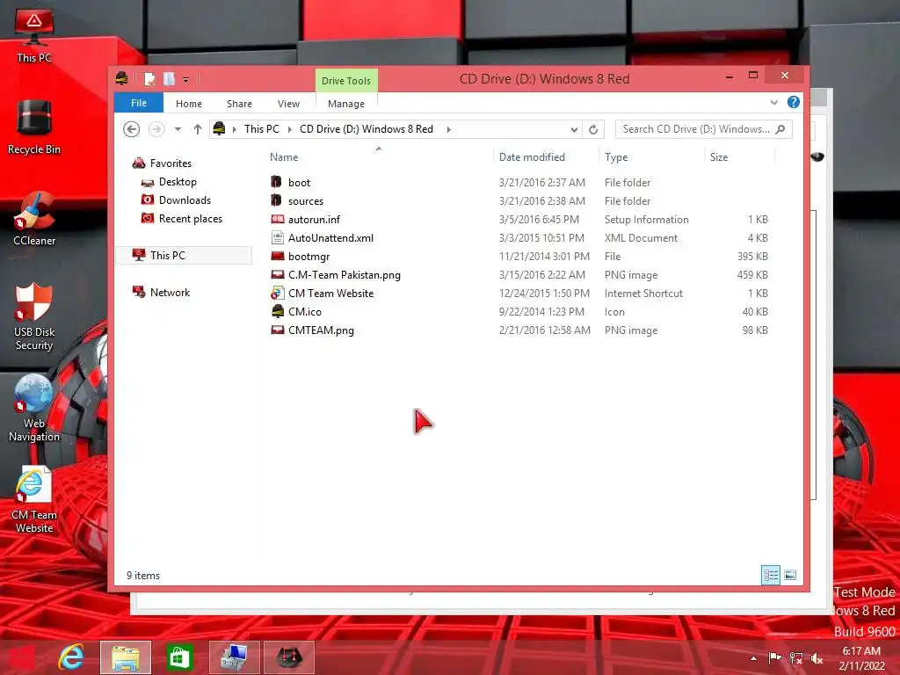Screen dimensions: 900x675
Task: Open the File menu tab
Action: 138,103
